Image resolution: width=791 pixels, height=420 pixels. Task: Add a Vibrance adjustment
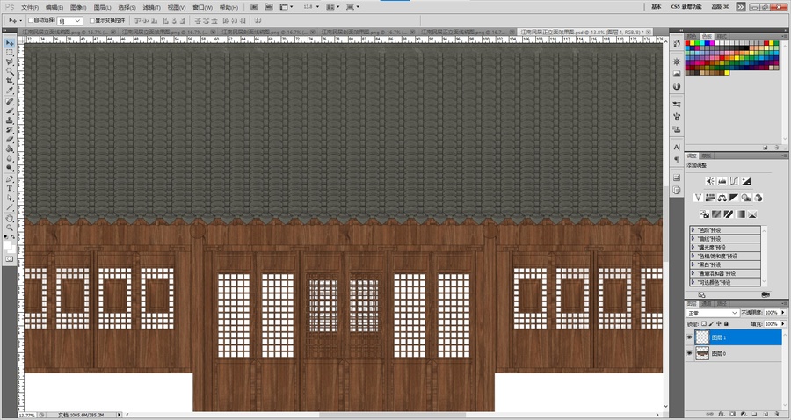[698, 198]
